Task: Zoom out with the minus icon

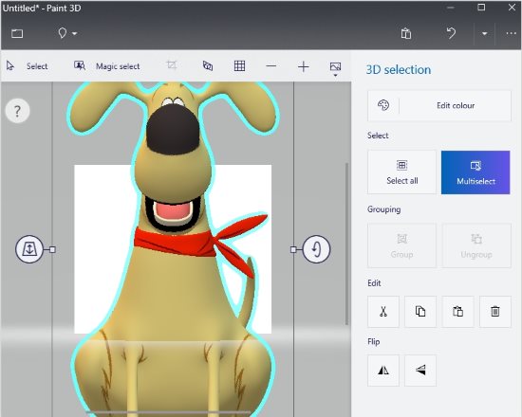Action: point(271,66)
